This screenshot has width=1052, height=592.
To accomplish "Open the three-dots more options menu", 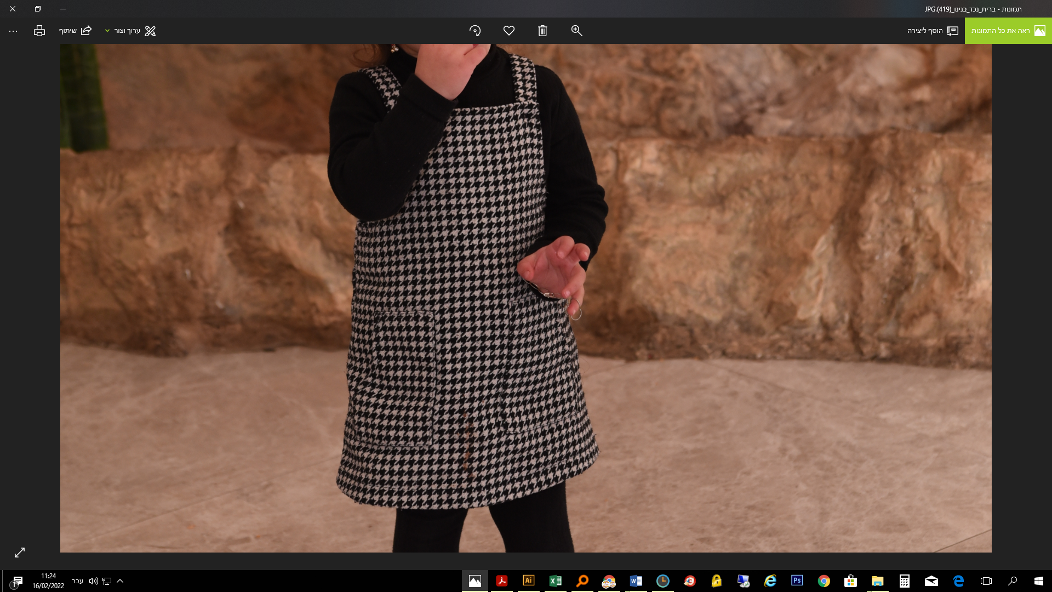I will point(13,31).
